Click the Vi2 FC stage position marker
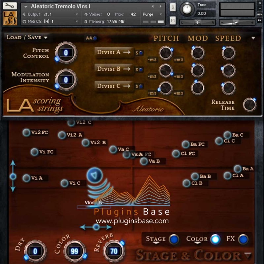 click(26, 133)
